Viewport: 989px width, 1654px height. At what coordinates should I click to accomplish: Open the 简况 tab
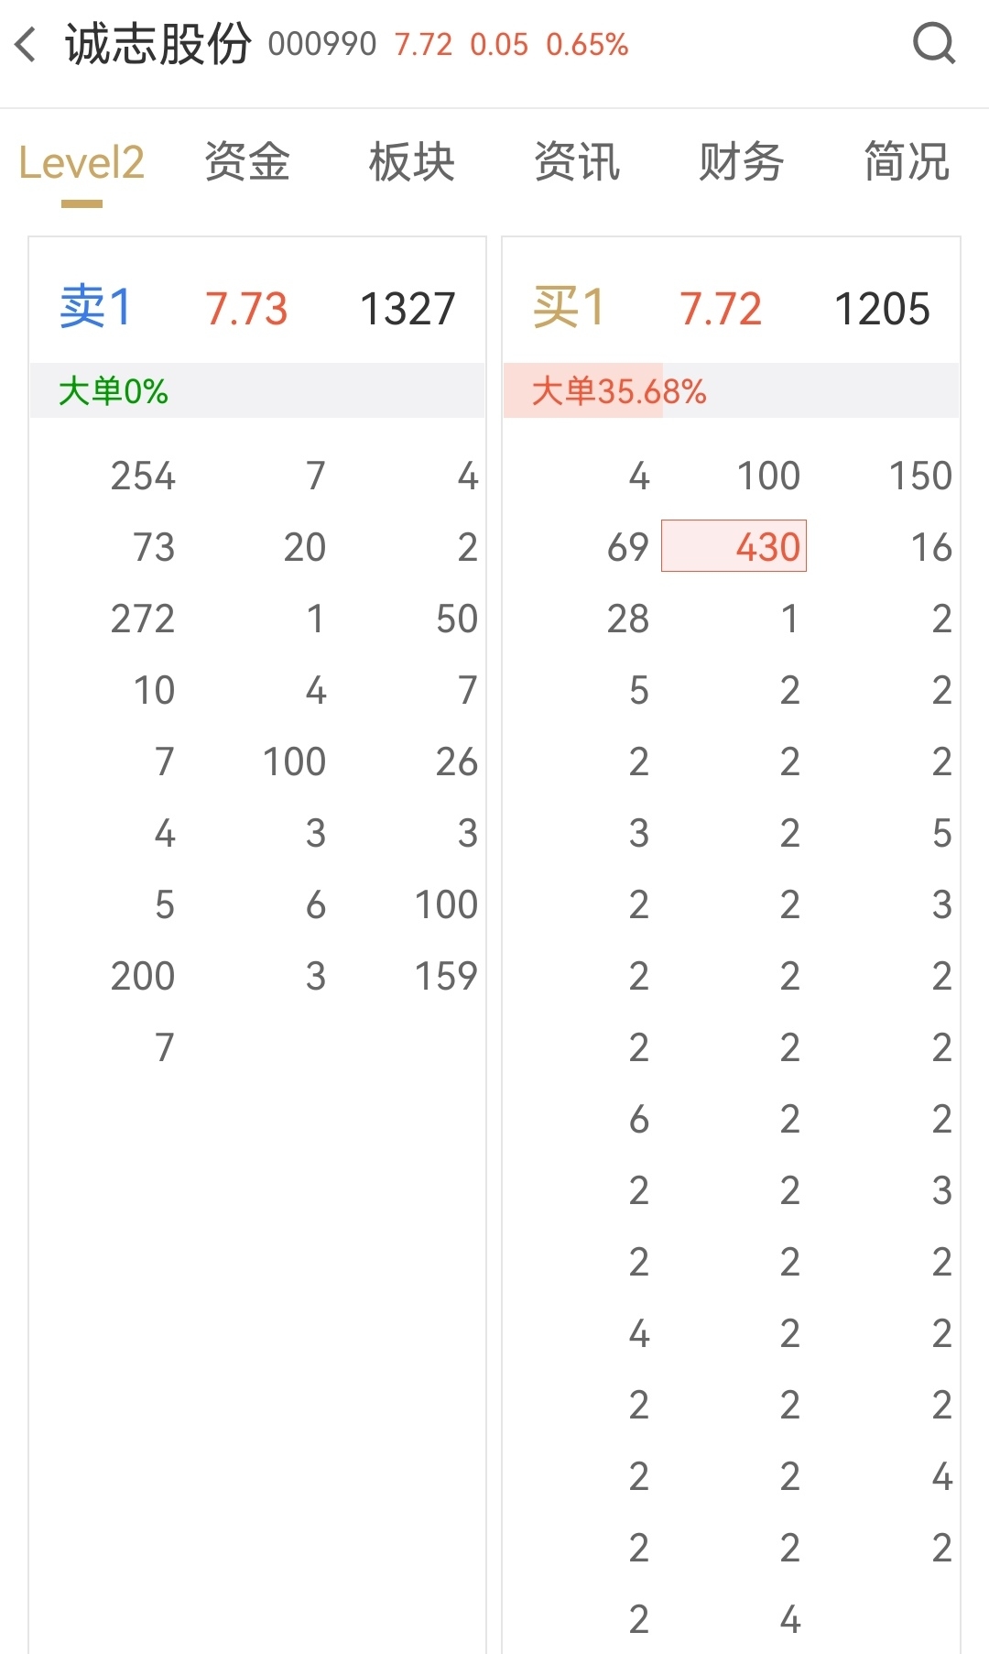pyautogui.click(x=907, y=162)
